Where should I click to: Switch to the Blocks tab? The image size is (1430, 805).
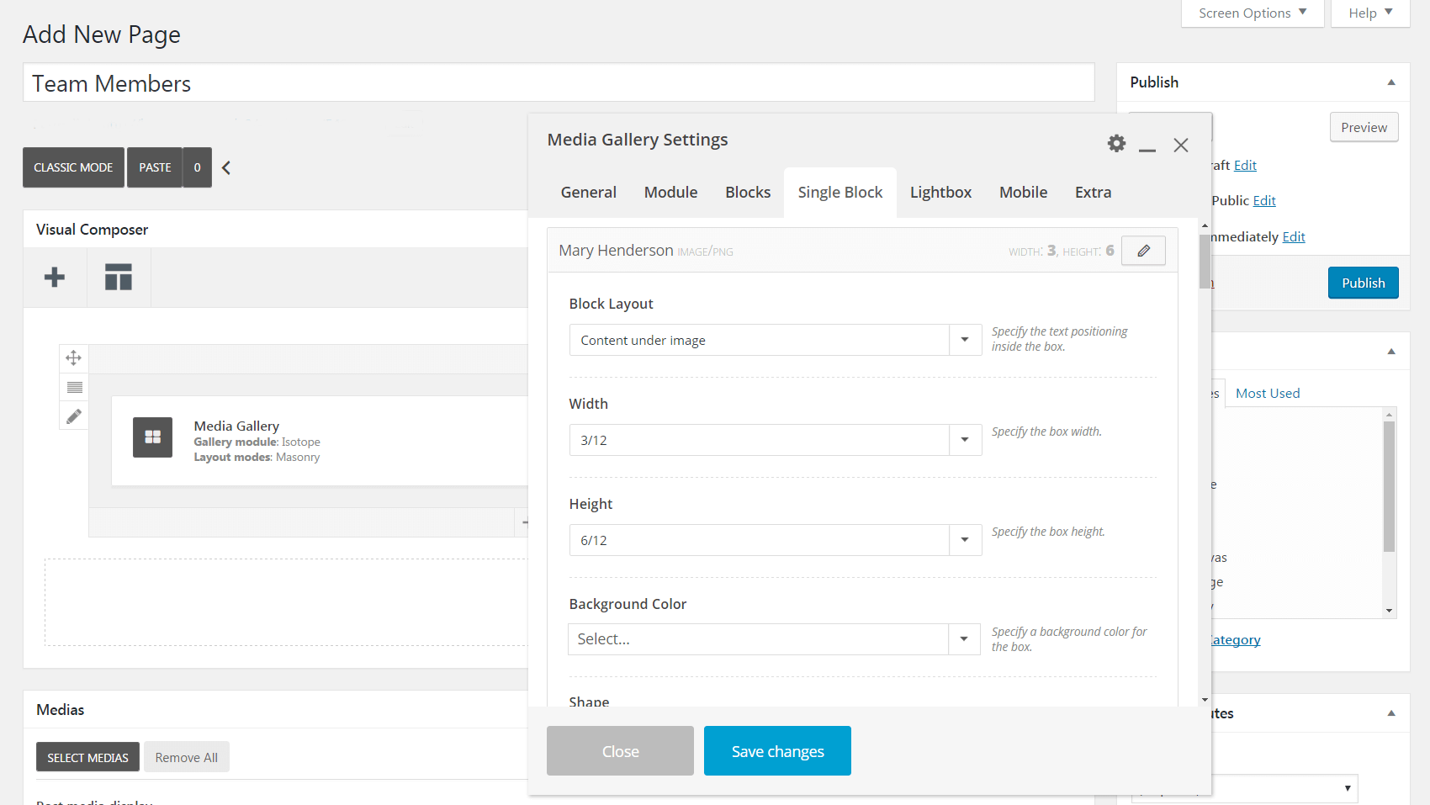click(x=748, y=193)
